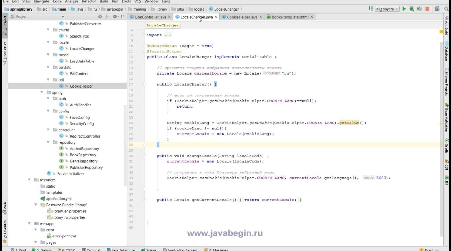Image resolution: width=451 pixels, height=251 pixels.
Task: Open the Bean Validation tool window
Action: 447,118
